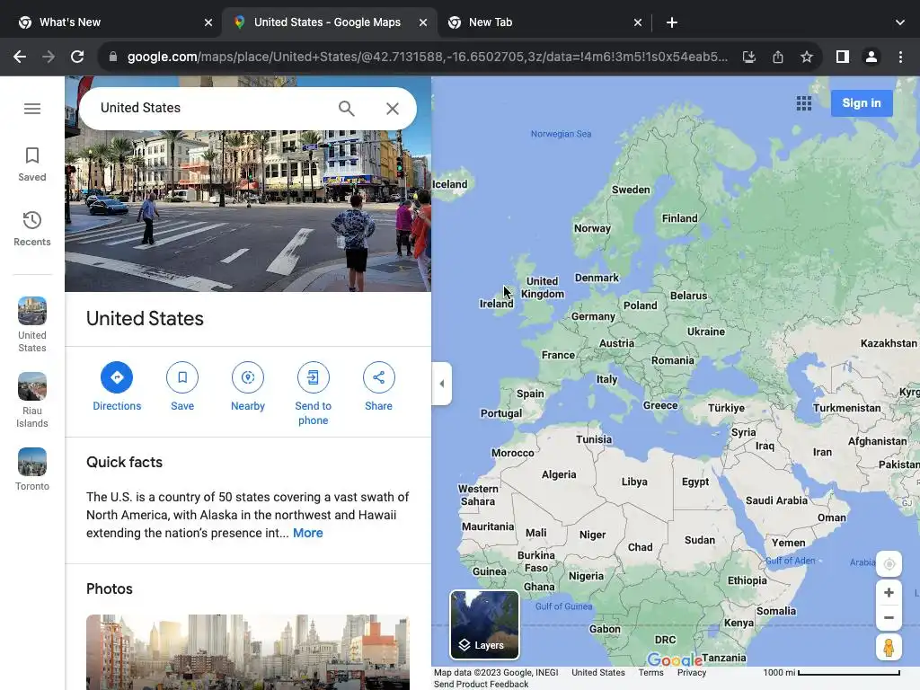Viewport: 920px width, 690px height.
Task: Click the United States search input field
Action: (211, 108)
